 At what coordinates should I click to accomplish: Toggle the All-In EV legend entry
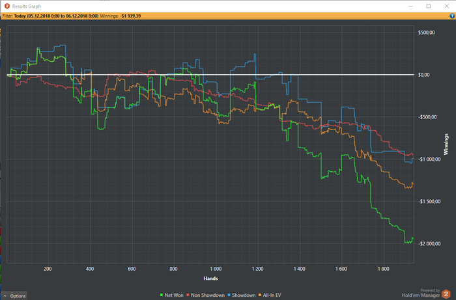(270, 295)
